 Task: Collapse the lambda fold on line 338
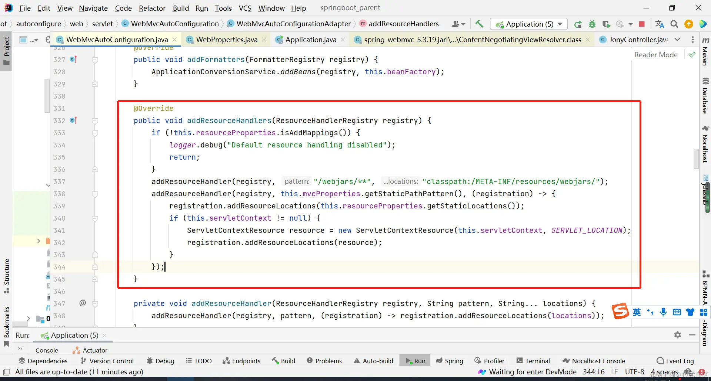click(x=95, y=194)
